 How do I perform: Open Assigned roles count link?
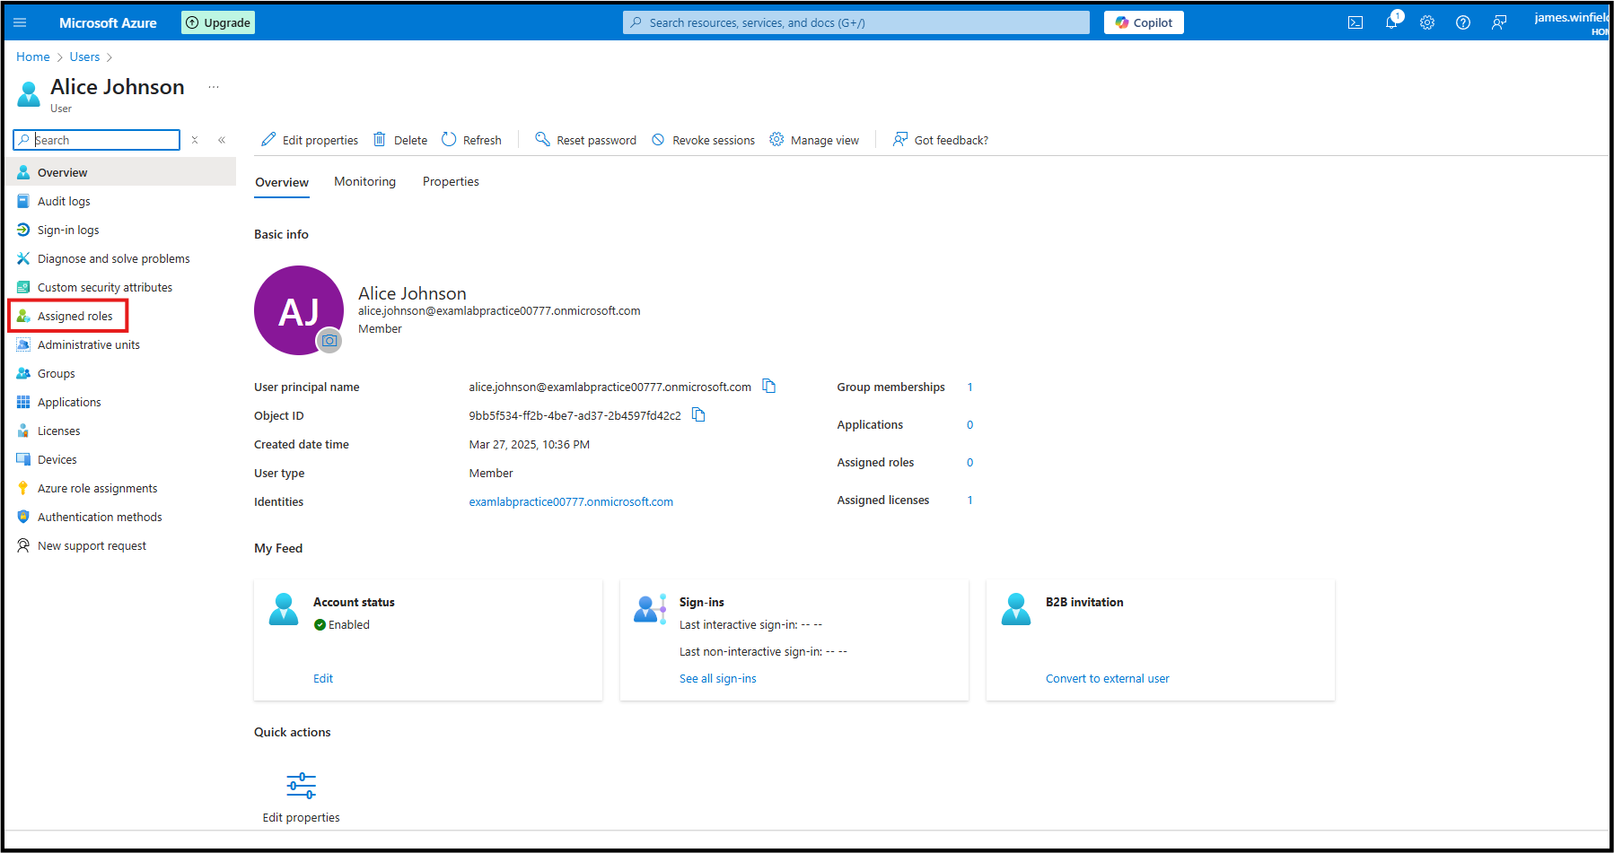[x=969, y=462]
